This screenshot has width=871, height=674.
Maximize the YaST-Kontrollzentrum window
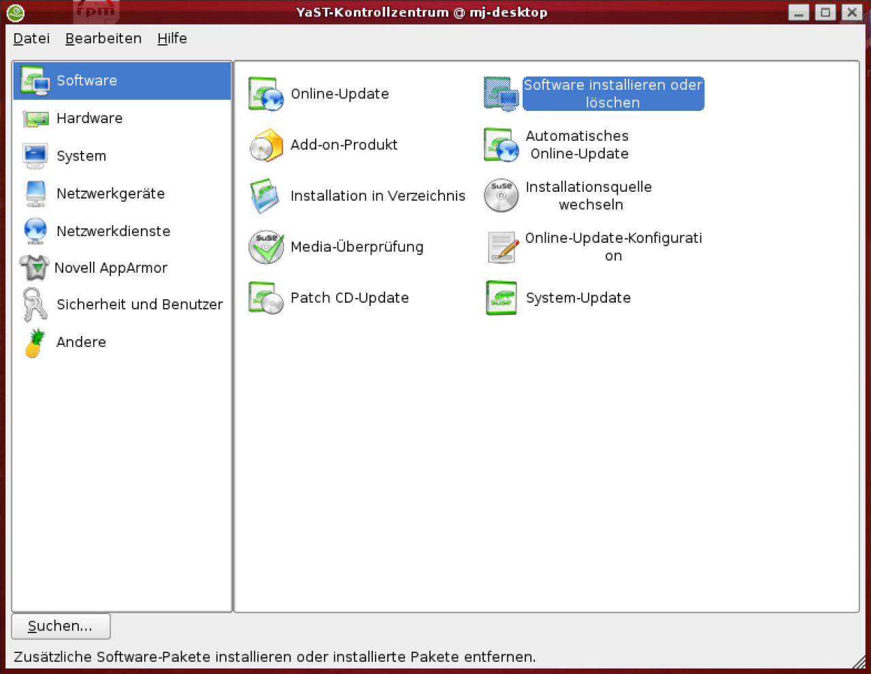tap(825, 12)
